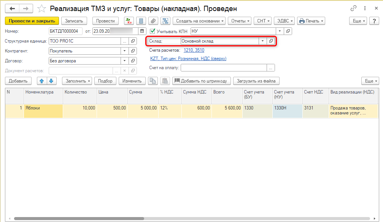The image size is (383, 222).
Task: Move the row up with the up arrow
Action: click(x=41, y=81)
